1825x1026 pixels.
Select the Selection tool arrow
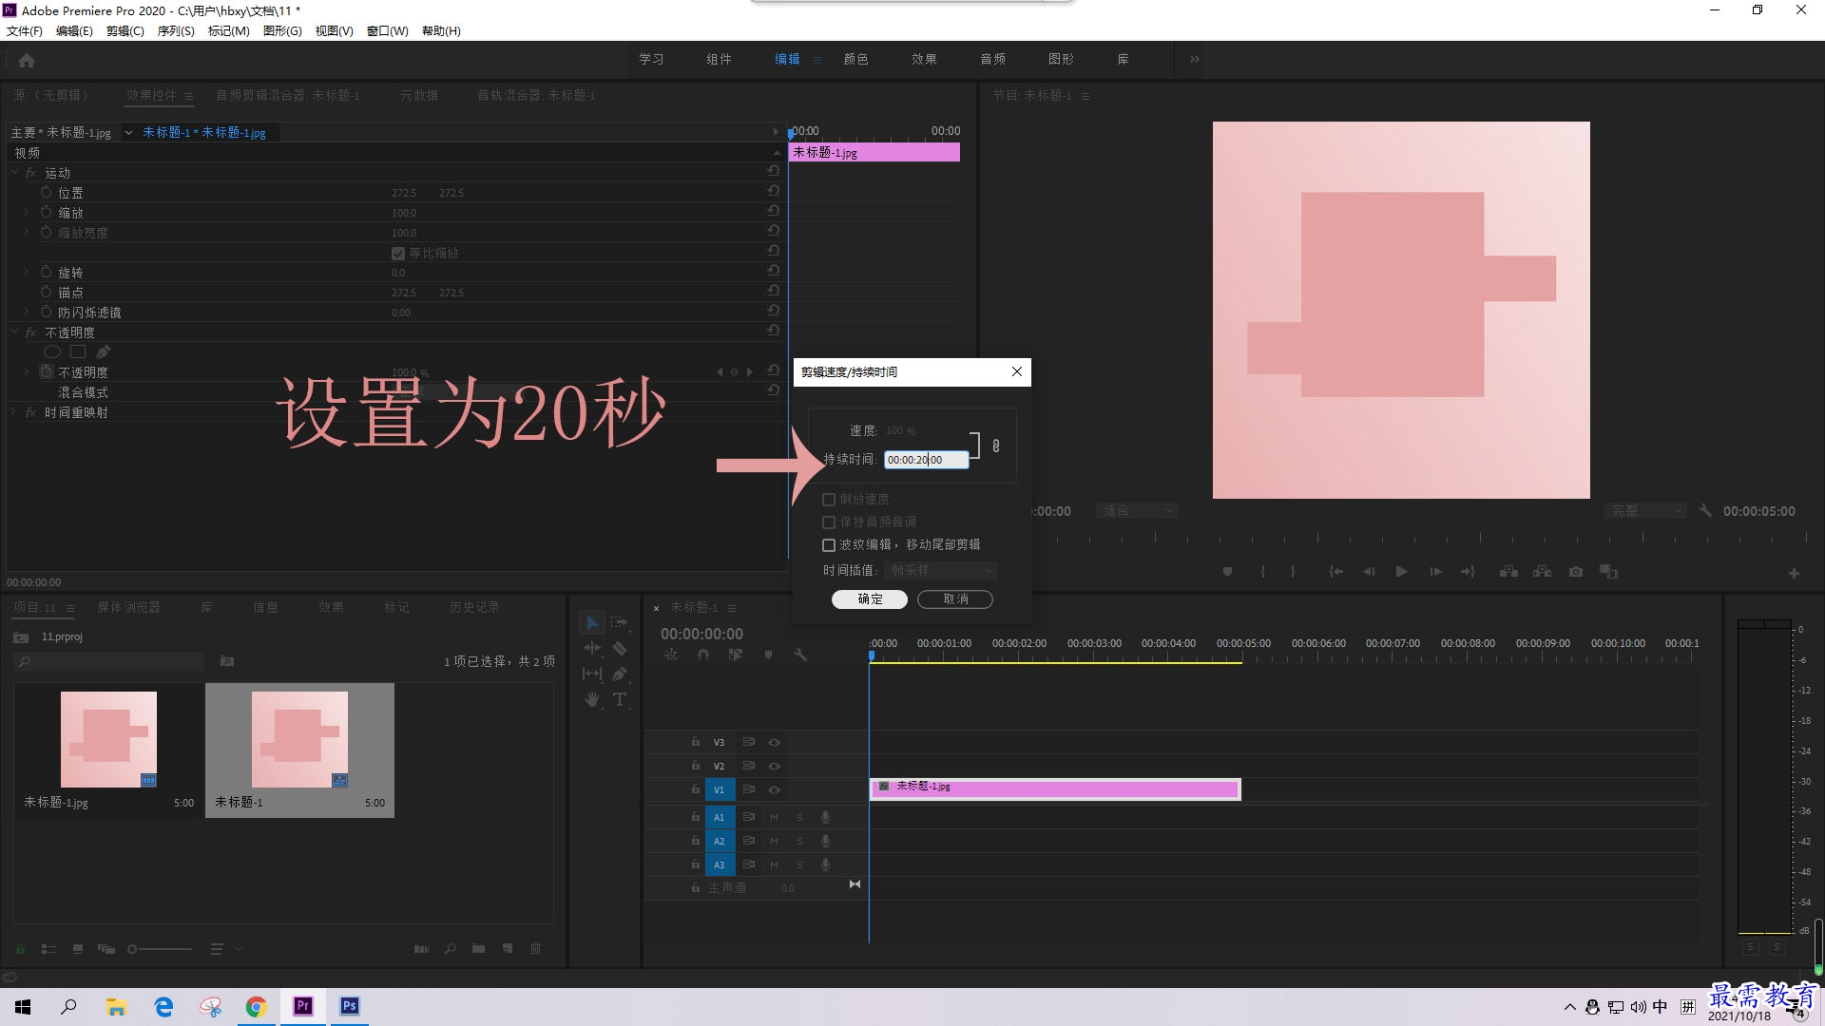(591, 623)
